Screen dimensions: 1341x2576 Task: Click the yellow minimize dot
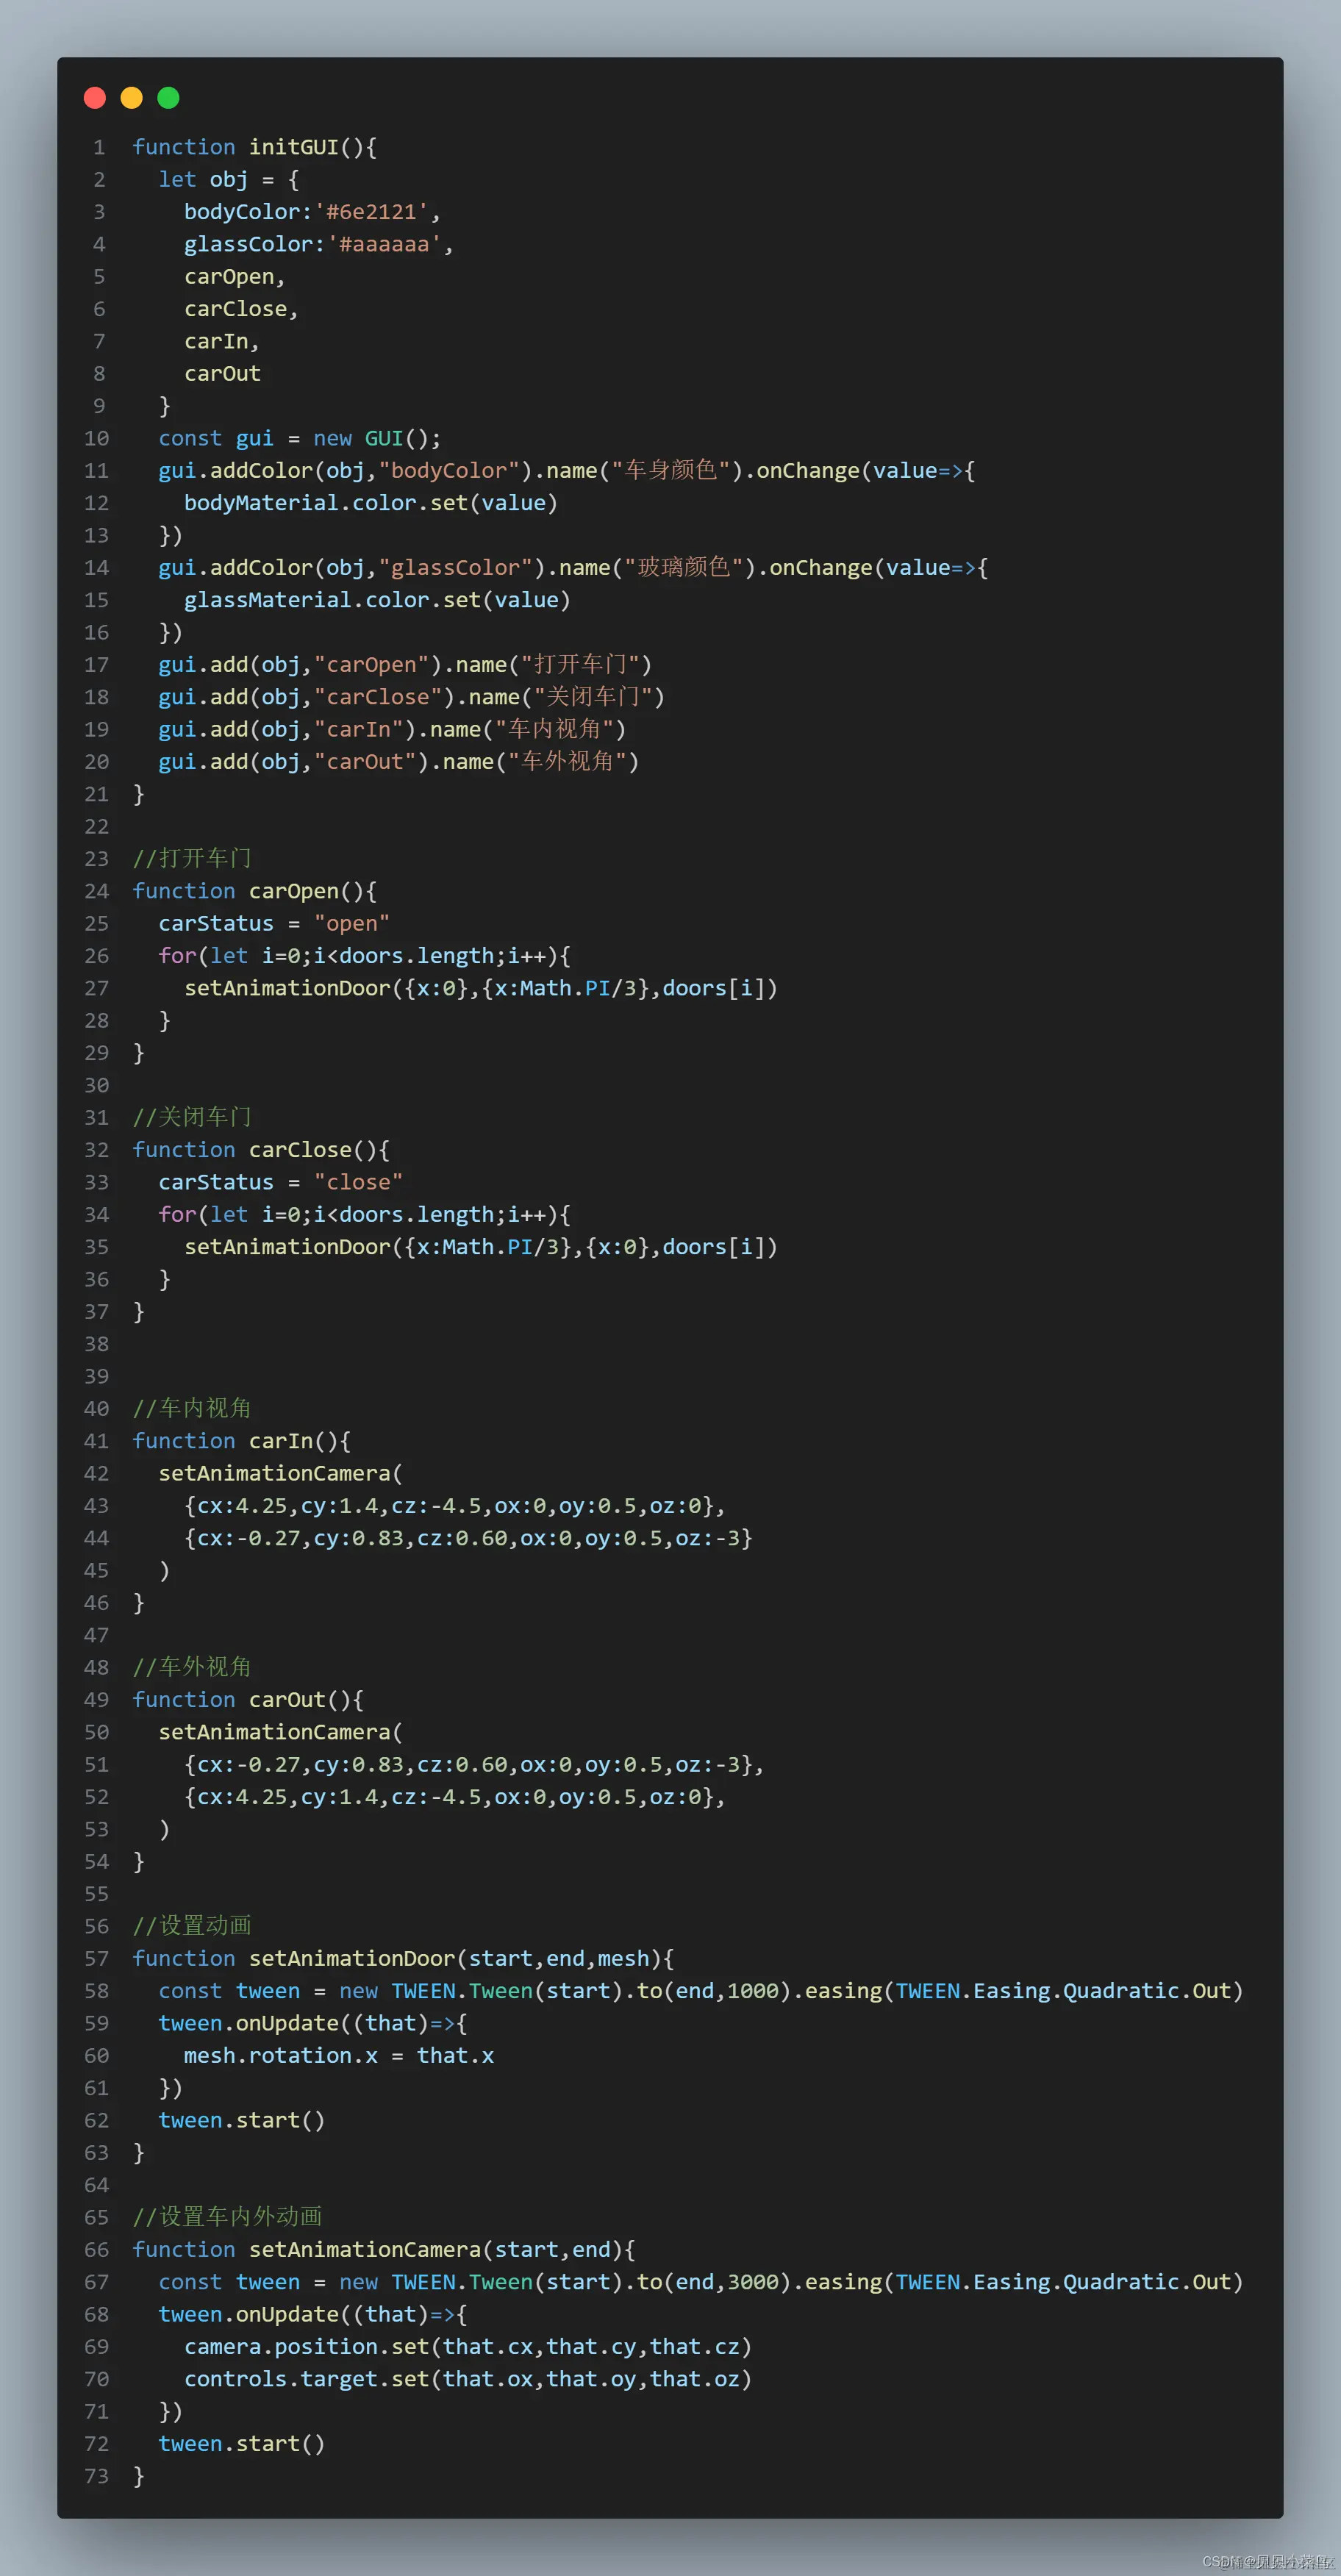131,97
